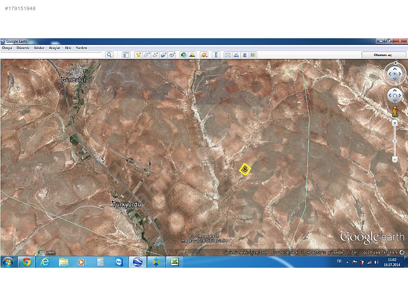Click the look-around eye joystick center
Screen dimensions: 408x306
point(395,74)
